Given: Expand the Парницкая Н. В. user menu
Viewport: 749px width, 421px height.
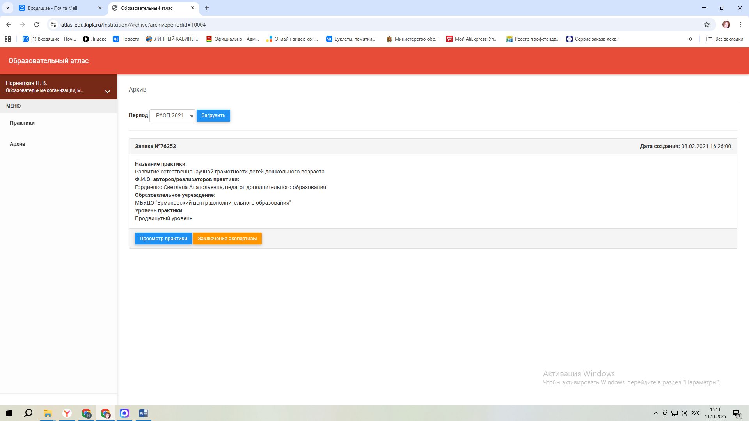Looking at the screenshot, I should pyautogui.click(x=108, y=92).
